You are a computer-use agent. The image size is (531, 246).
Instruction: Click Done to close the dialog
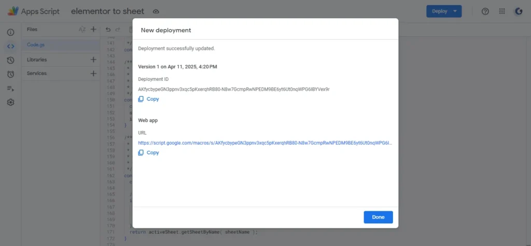click(378, 217)
